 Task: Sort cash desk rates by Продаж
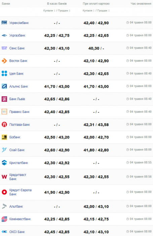(x=64, y=11)
